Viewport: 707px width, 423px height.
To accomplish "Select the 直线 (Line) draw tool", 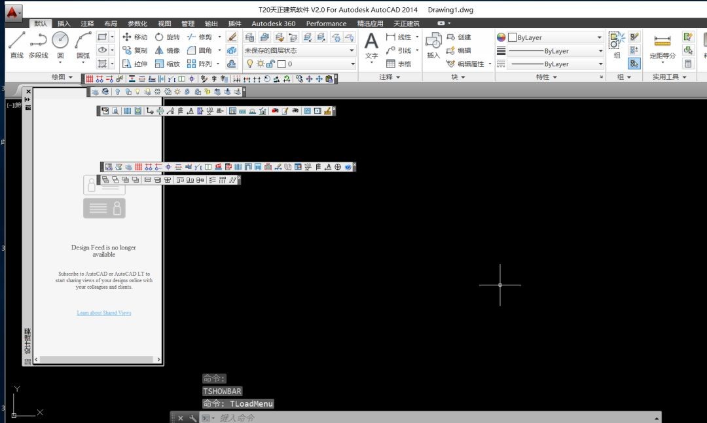I will (x=16, y=45).
